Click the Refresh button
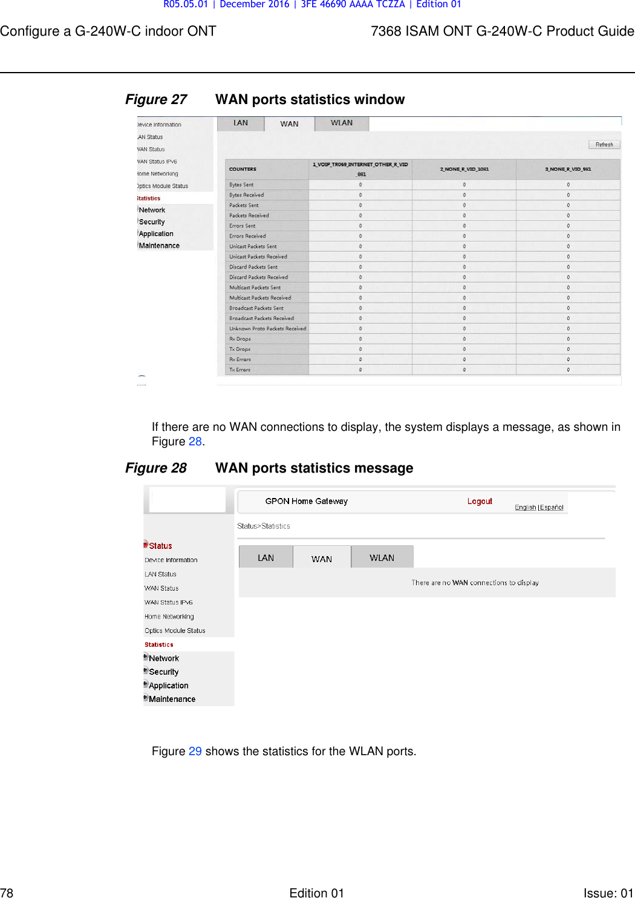The height and width of the screenshot is (898, 635). (x=604, y=144)
